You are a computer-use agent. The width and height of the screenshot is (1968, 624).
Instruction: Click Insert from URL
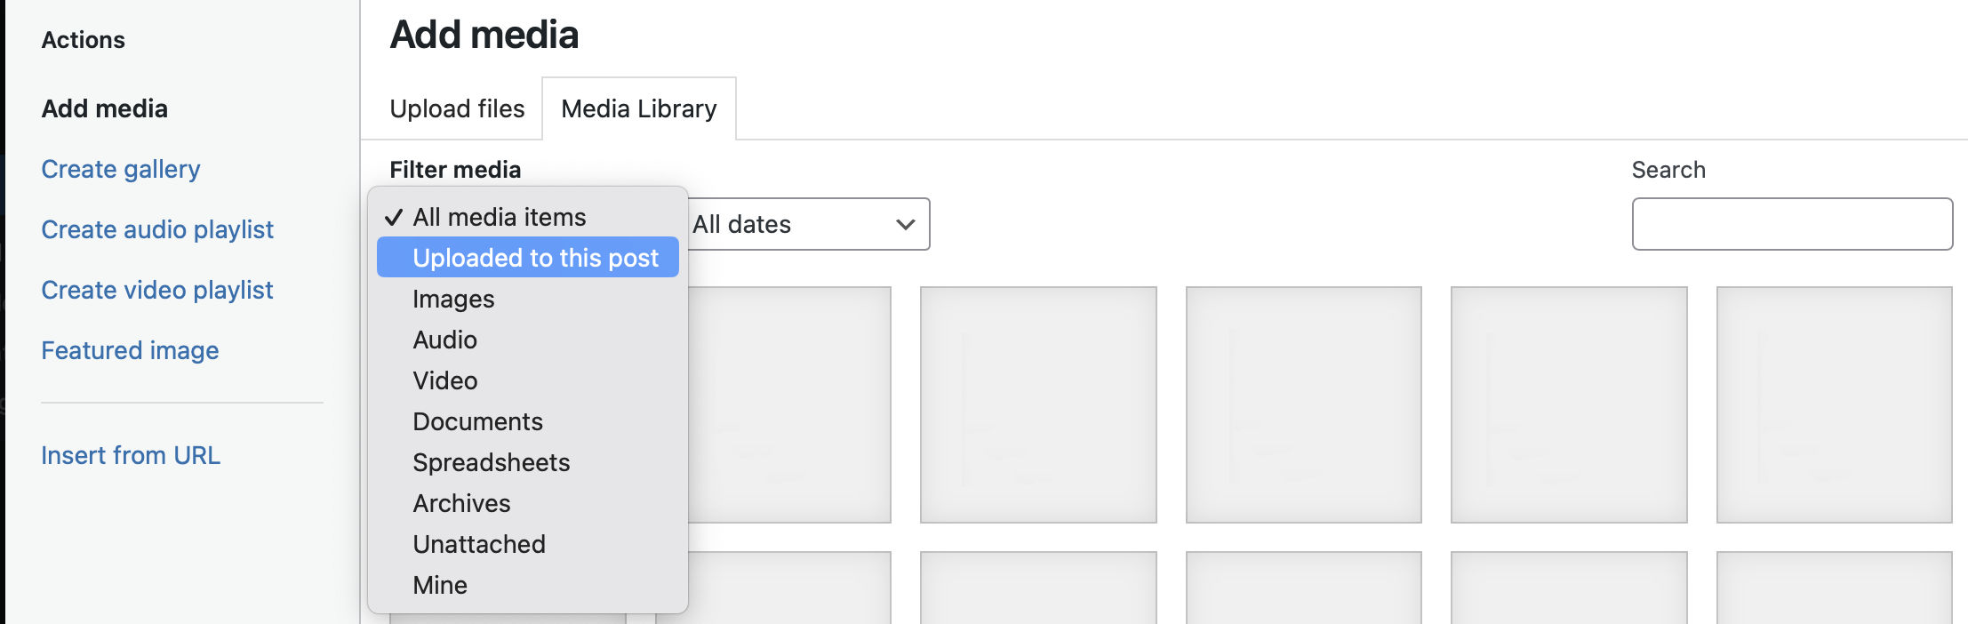[x=131, y=455]
